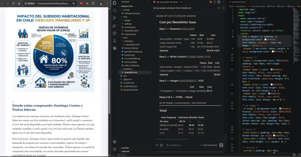Viewport: 301px width, 157px height.
Task: Click the newsletter.md context file chip
Action: (174, 145)
